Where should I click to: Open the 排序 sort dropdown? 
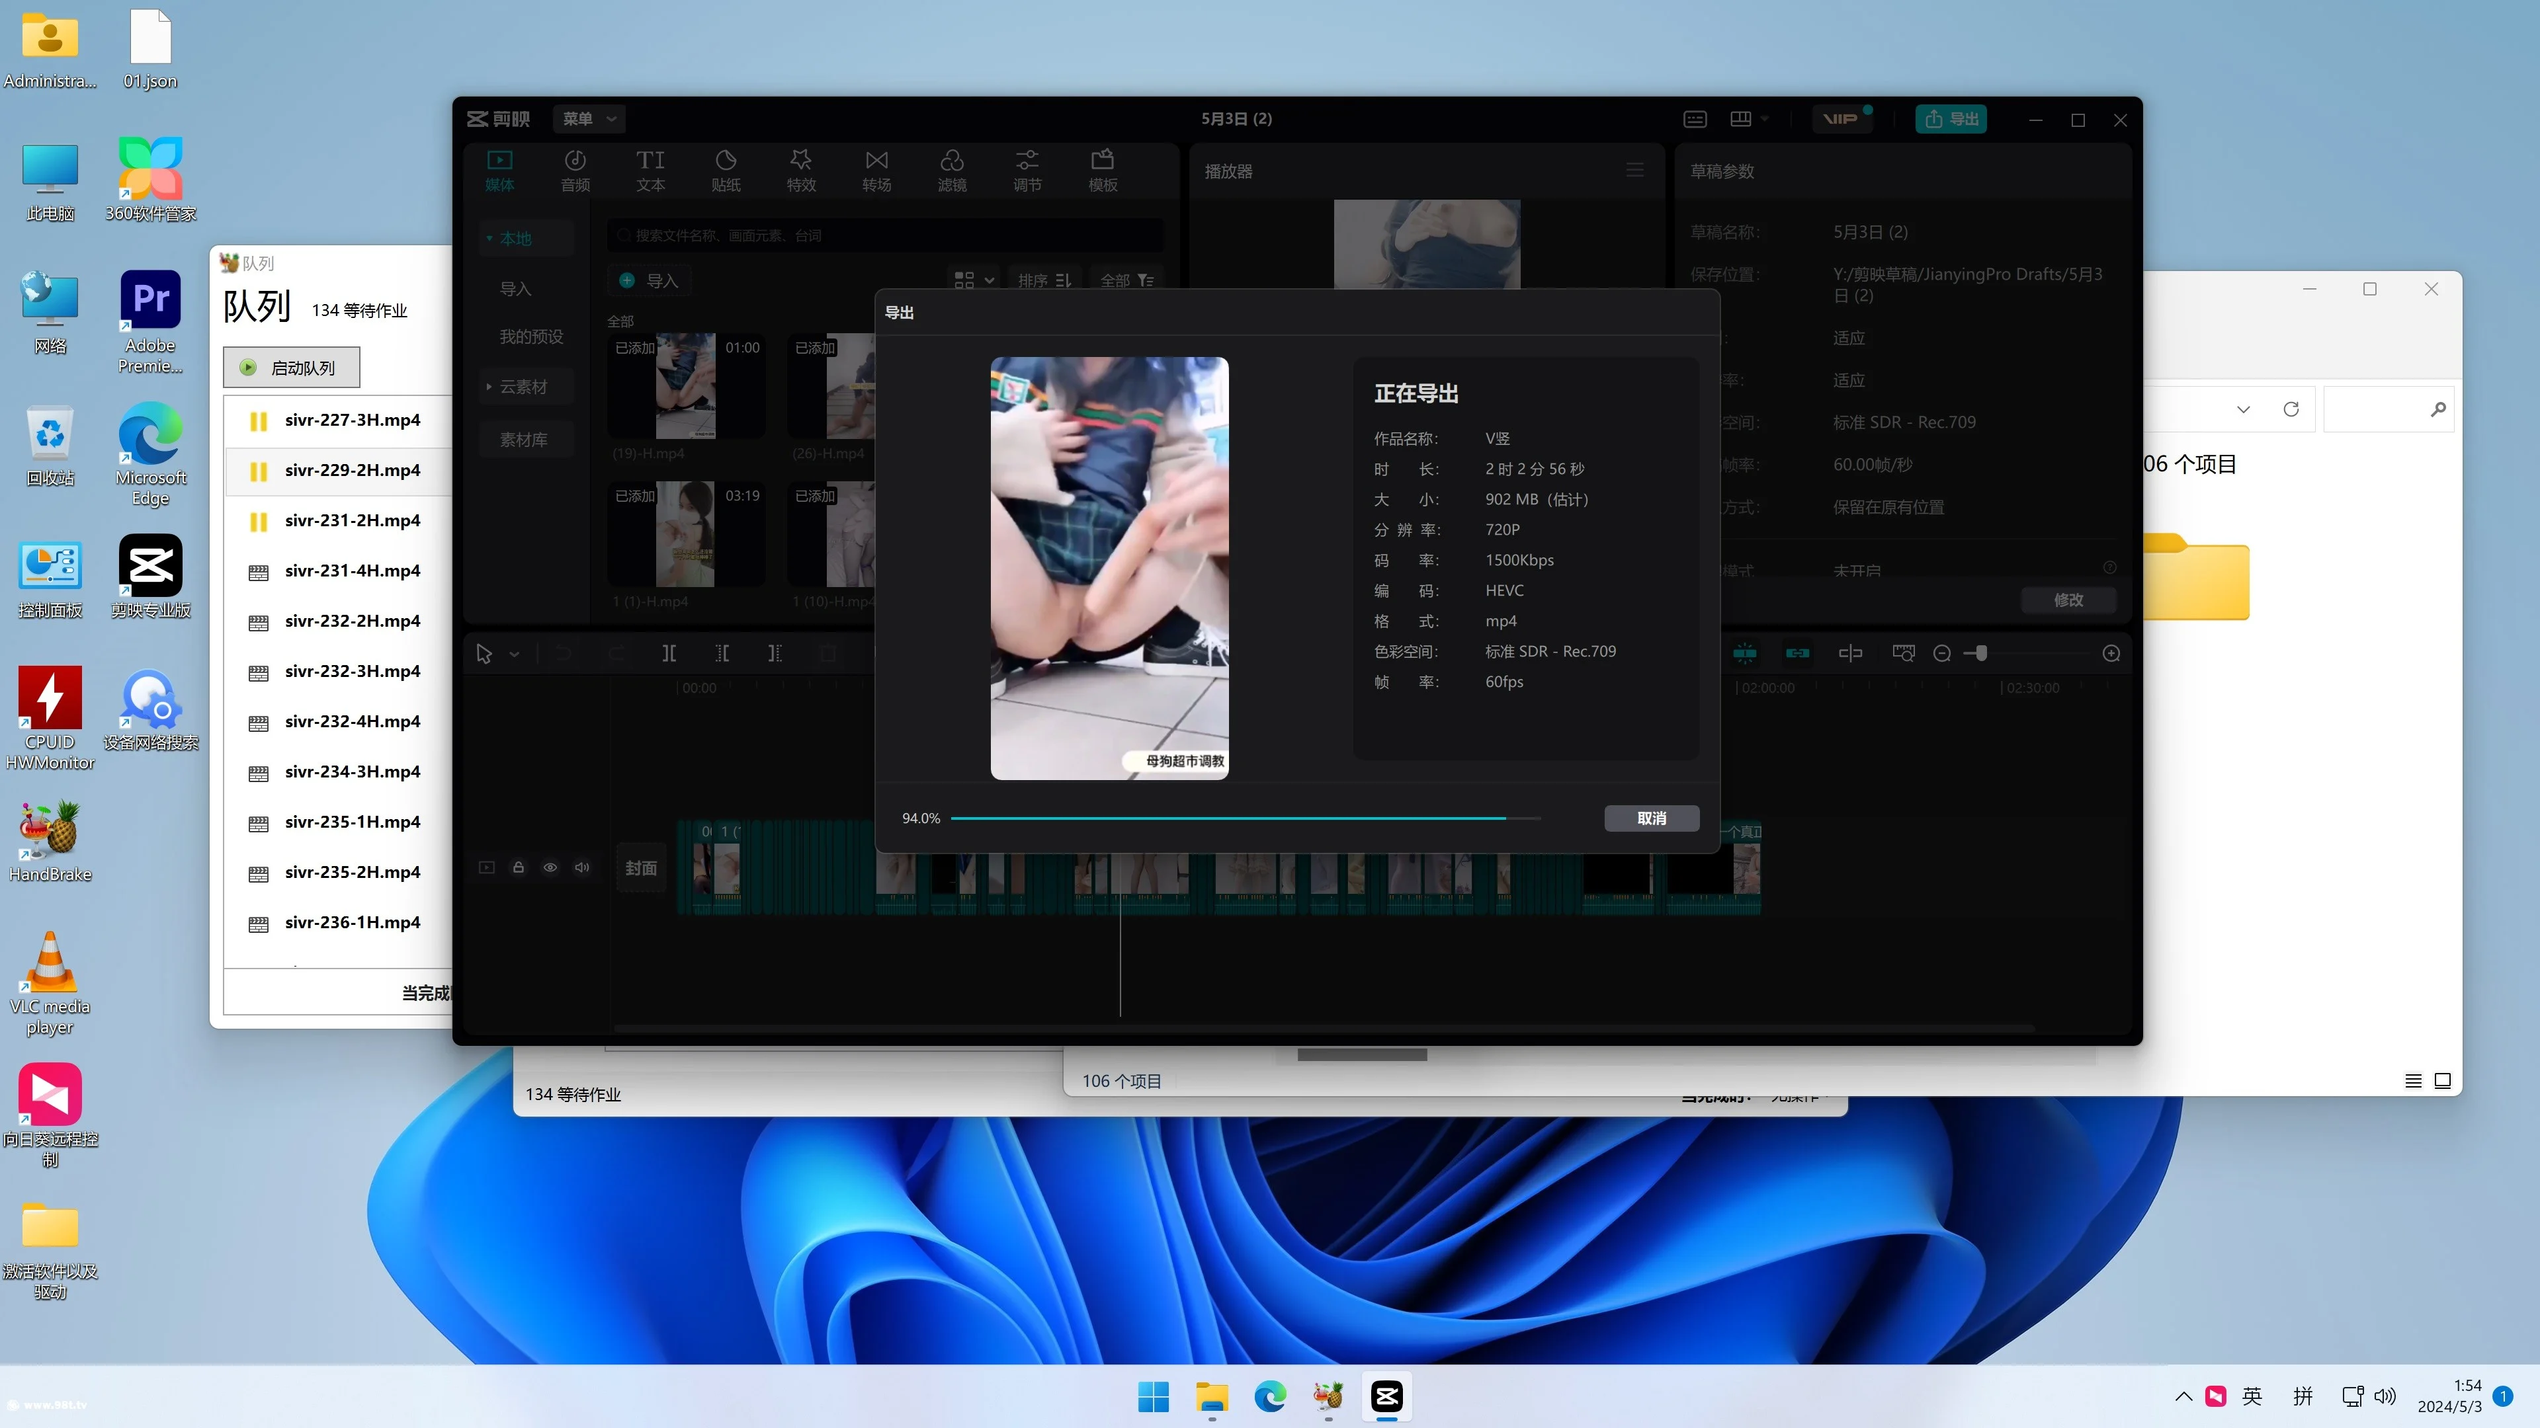(x=1045, y=281)
